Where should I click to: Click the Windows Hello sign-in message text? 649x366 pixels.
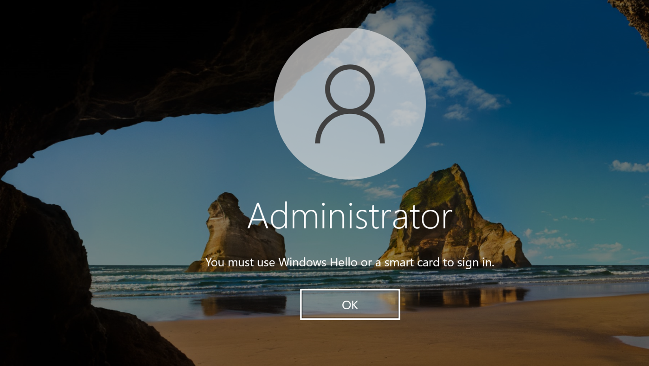[350, 262]
